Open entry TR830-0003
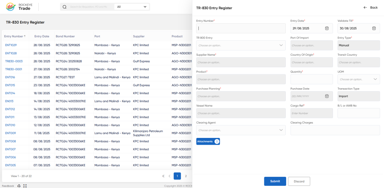384x188 pixels. pyautogui.click(x=14, y=61)
